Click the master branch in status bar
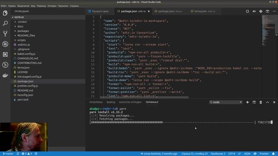The width and height of the screenshot is (278, 156). point(8,154)
